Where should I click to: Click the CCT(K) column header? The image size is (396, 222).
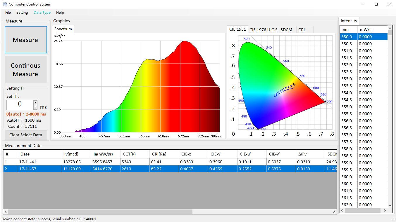(135, 154)
